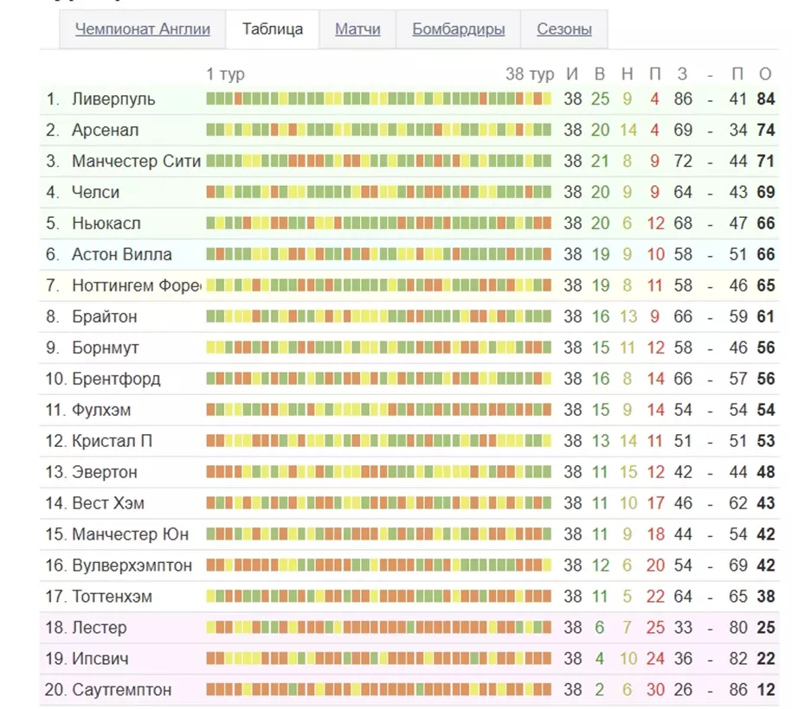Click the active Таблица tab

coord(273,29)
